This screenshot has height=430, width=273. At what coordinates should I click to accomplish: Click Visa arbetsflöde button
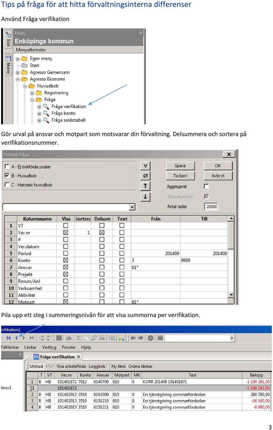click(71, 366)
